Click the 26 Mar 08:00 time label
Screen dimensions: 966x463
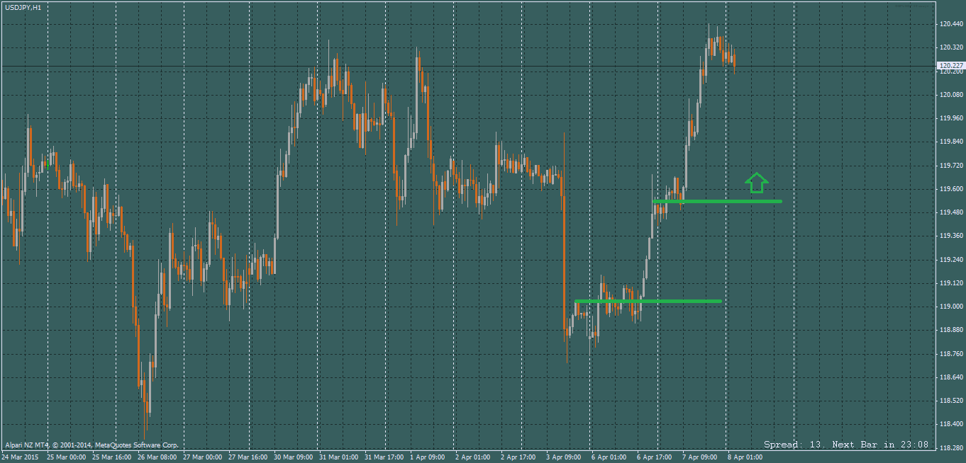pyautogui.click(x=157, y=457)
